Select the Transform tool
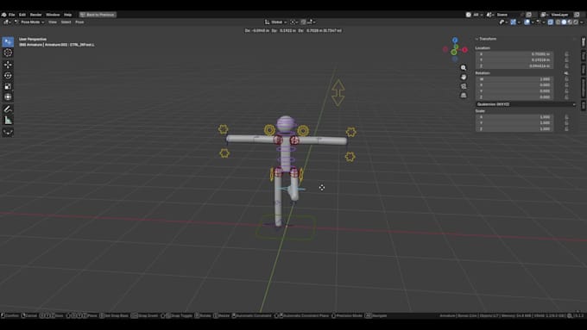587x330 pixels. click(8, 97)
